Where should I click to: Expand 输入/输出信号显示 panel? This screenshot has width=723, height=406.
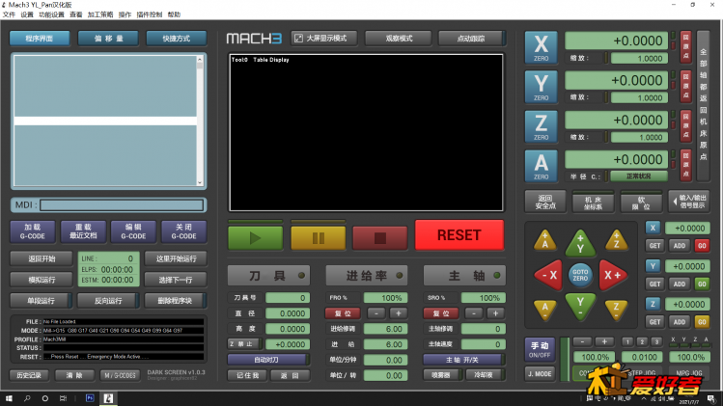pos(689,202)
